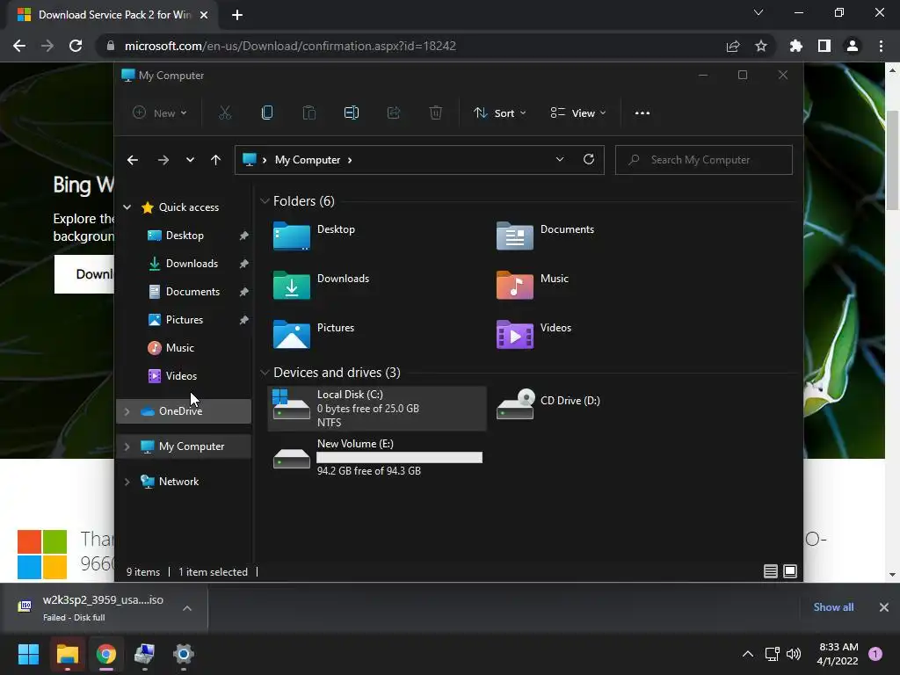This screenshot has width=900, height=675.
Task: Open the New item dropdown
Action: pyautogui.click(x=160, y=113)
